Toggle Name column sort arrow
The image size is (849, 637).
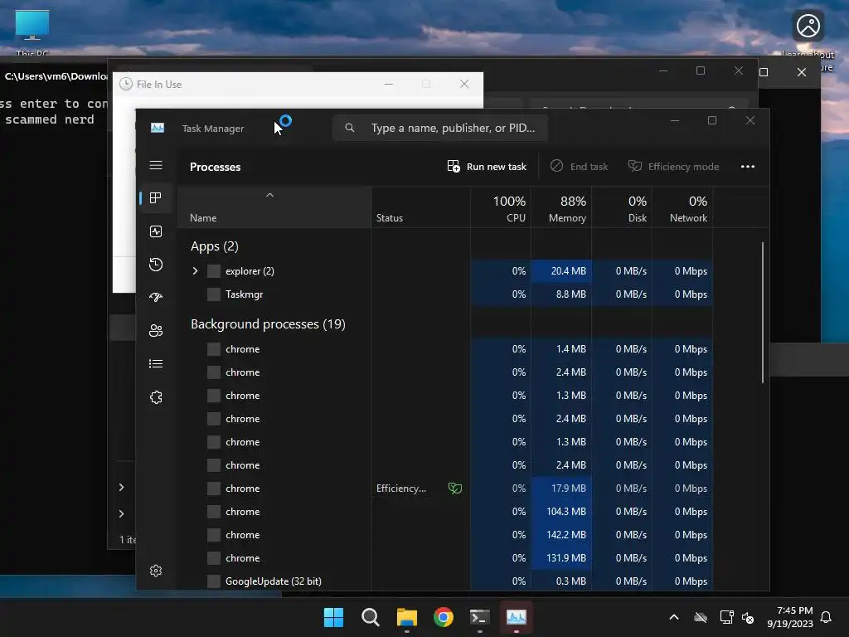click(x=269, y=195)
